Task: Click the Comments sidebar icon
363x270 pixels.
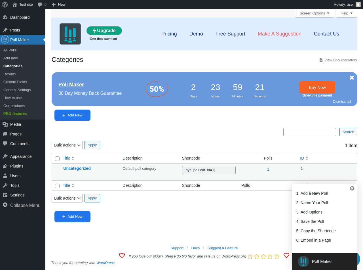Action: click(5, 144)
